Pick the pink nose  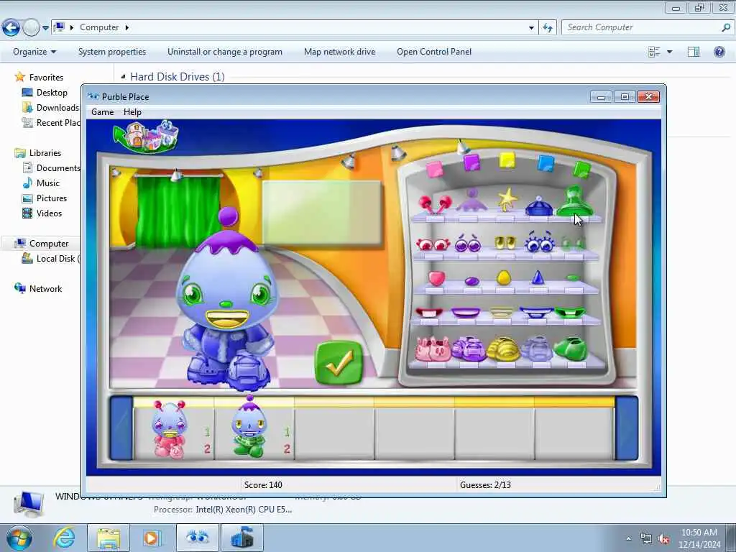click(436, 278)
